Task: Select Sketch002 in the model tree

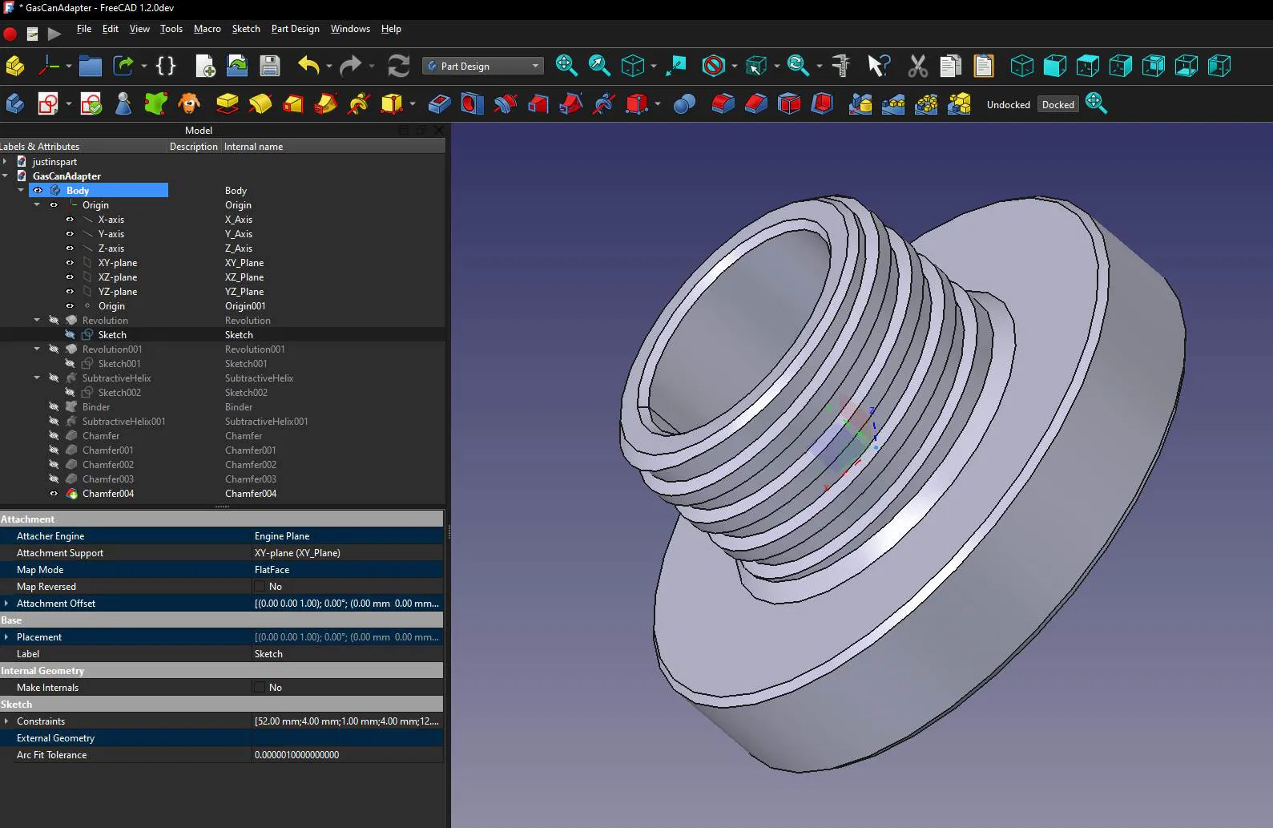Action: coord(119,393)
